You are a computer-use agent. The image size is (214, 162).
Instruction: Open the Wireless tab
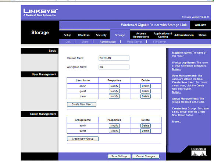[x=84, y=35]
